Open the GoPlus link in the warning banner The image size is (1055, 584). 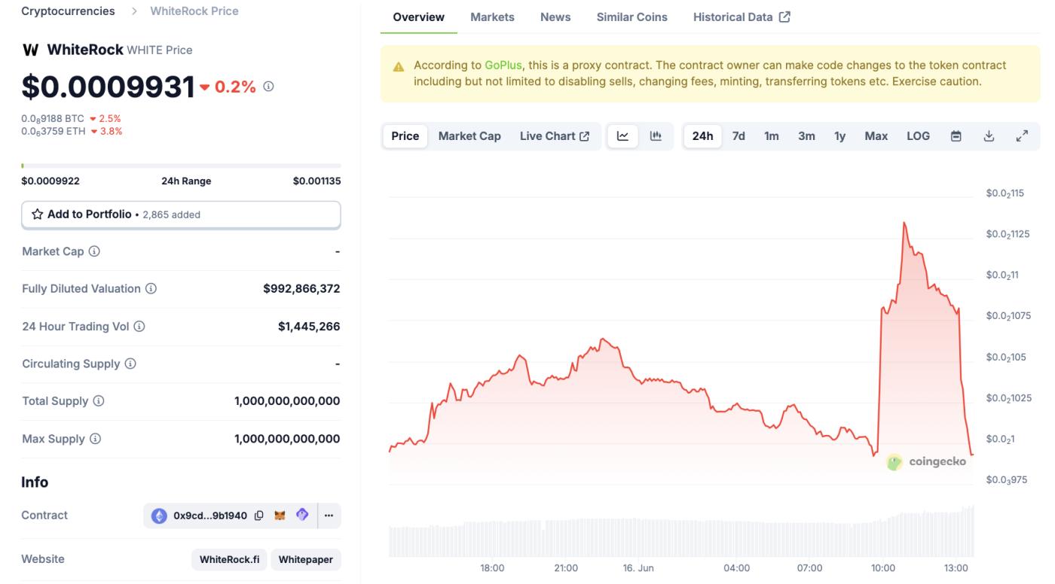point(502,64)
